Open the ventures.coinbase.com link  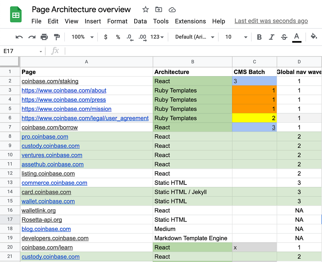(x=52, y=155)
